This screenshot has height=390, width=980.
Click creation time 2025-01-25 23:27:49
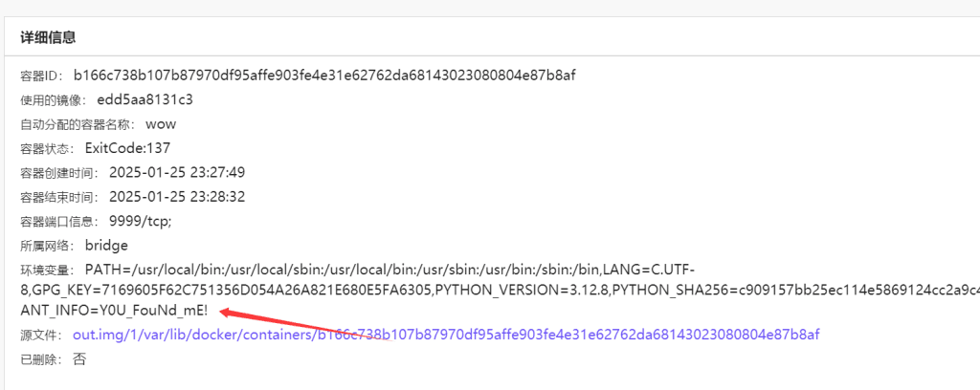[177, 172]
